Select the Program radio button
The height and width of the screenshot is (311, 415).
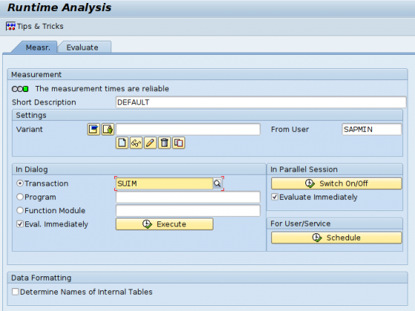(x=20, y=197)
